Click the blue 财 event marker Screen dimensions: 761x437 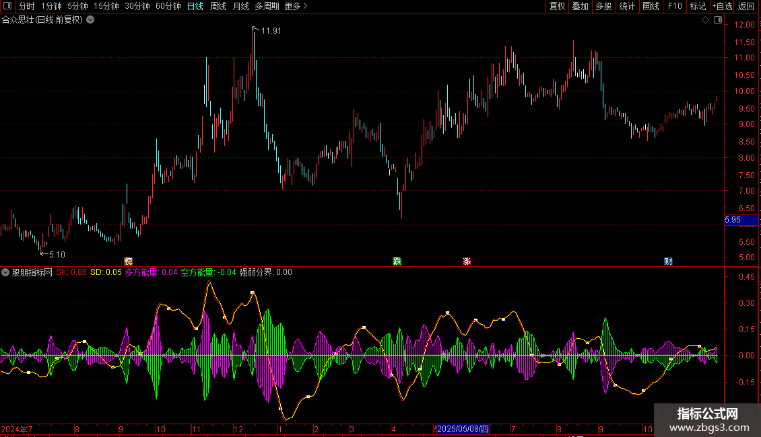pos(668,262)
